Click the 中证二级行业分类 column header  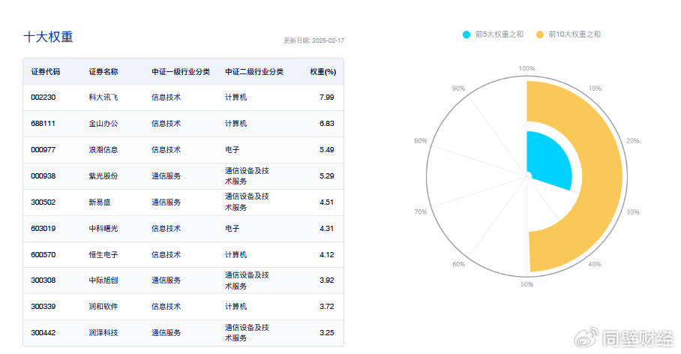pyautogui.click(x=254, y=72)
